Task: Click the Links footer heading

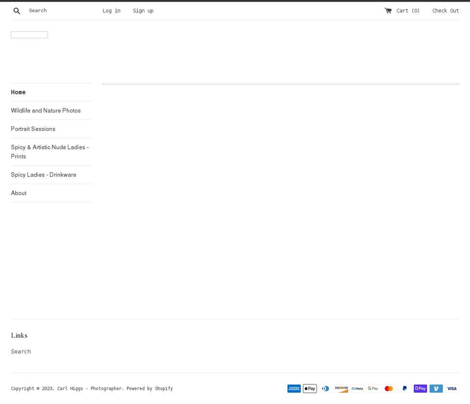Action: 19,335
